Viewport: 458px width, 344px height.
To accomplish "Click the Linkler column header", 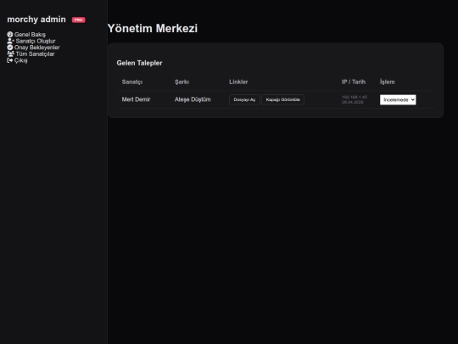I will [238, 82].
